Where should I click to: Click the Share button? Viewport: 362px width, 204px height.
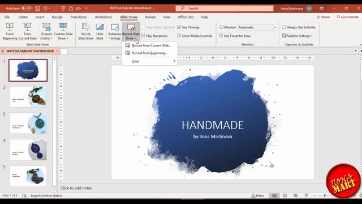pyautogui.click(x=323, y=17)
